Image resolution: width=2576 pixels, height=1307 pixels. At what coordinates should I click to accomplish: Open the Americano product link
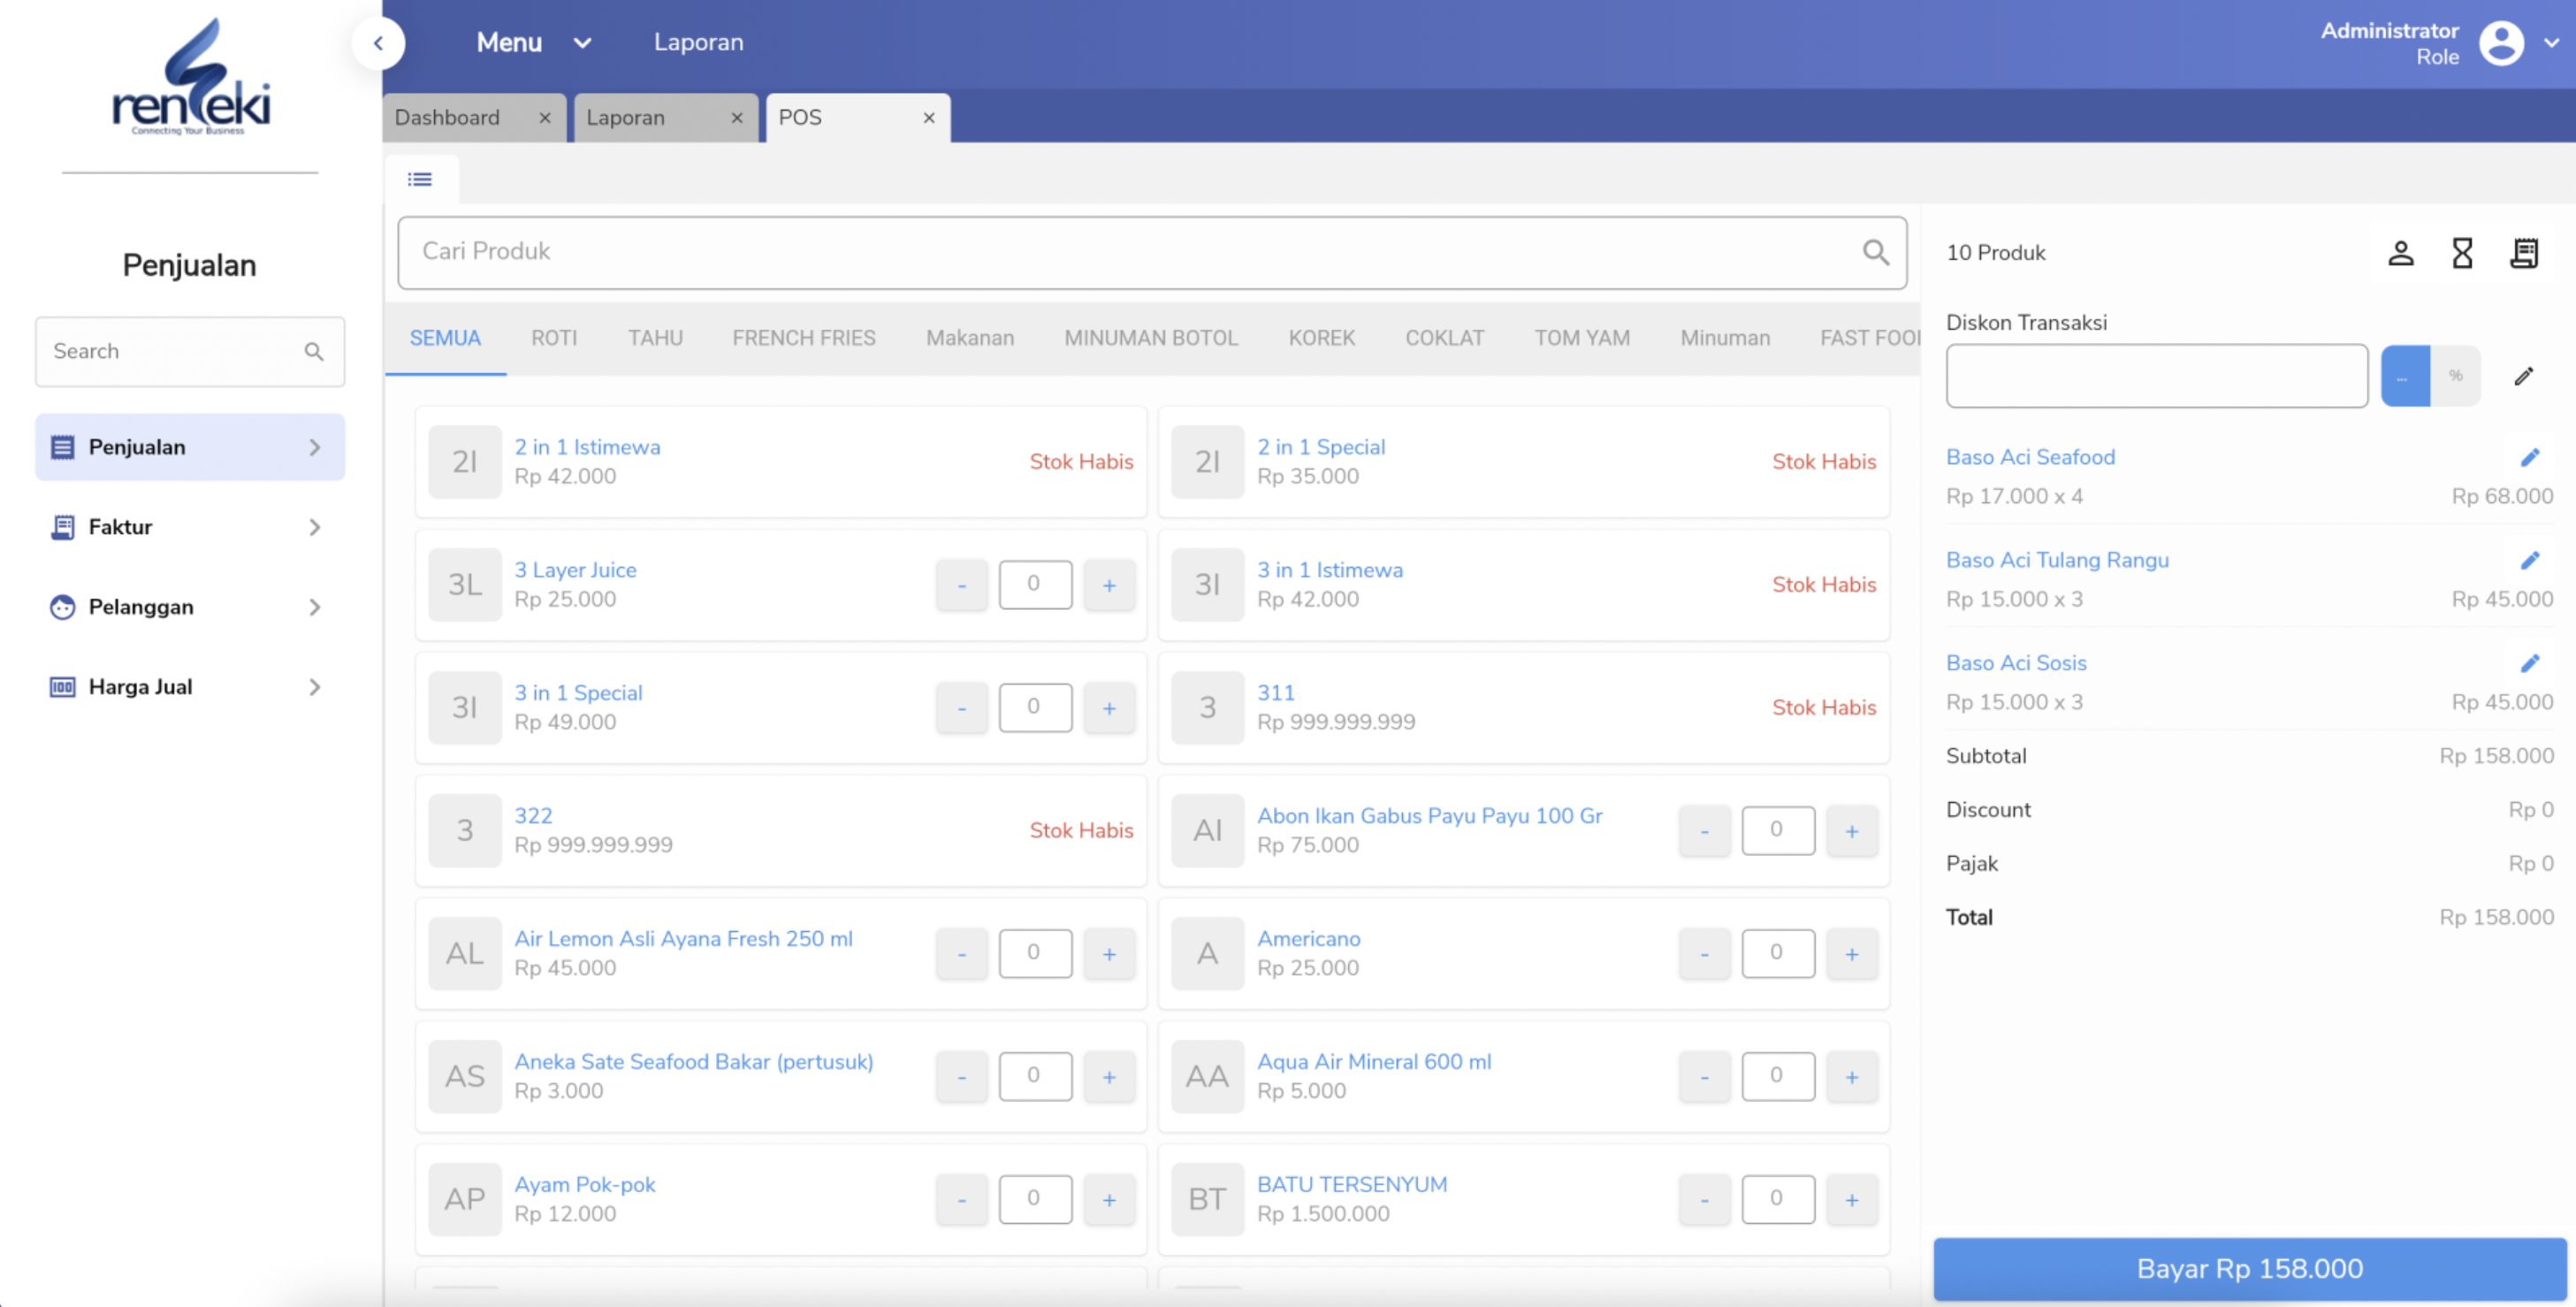tap(1308, 939)
